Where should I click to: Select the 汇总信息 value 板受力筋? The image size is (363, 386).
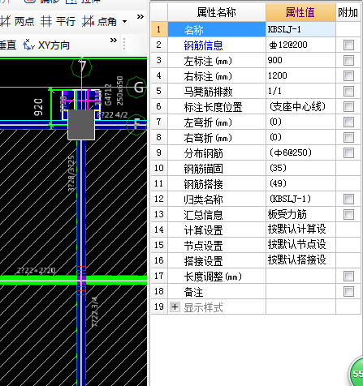(x=300, y=214)
